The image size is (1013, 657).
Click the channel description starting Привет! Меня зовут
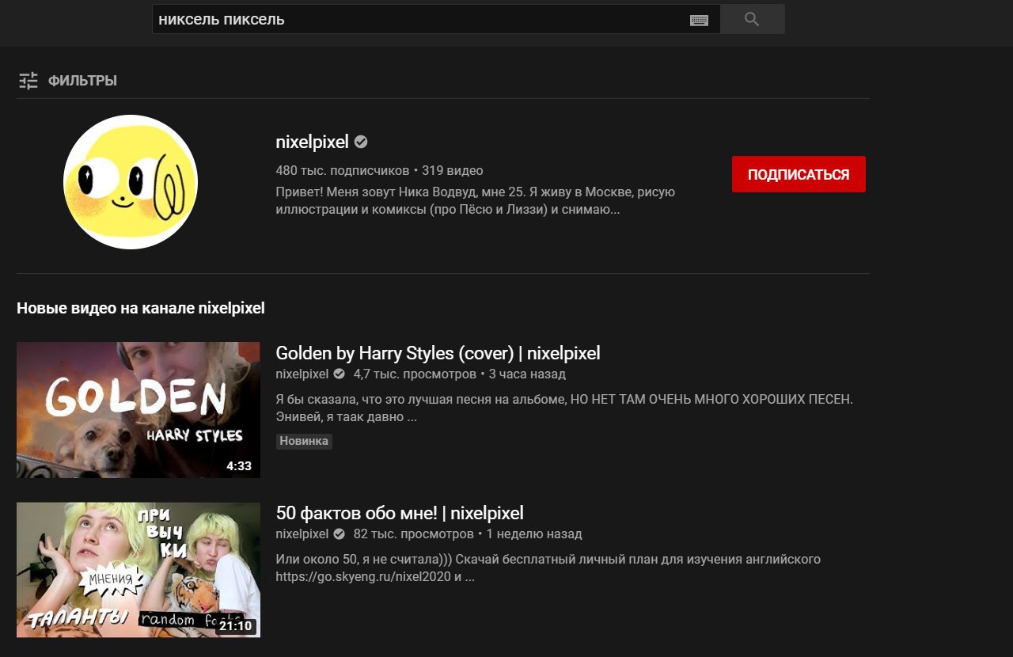click(x=475, y=201)
